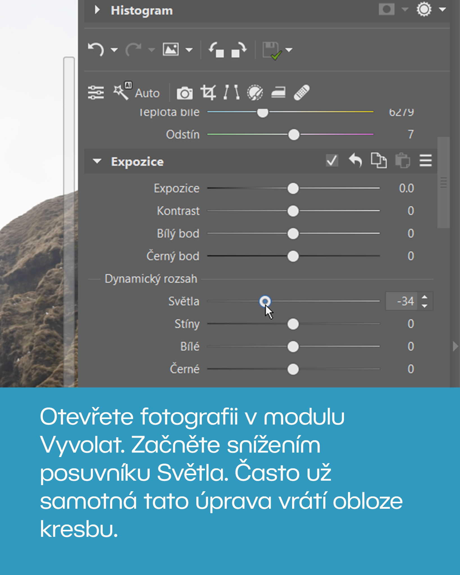460x575 pixels.
Task: Select the straighten lines tool
Action: click(x=231, y=92)
